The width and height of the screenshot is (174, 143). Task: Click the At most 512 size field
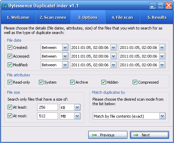(x=48, y=116)
